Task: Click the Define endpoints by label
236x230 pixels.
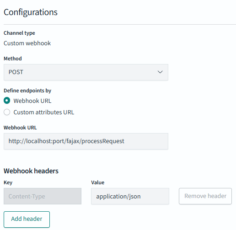Action: click(x=27, y=91)
